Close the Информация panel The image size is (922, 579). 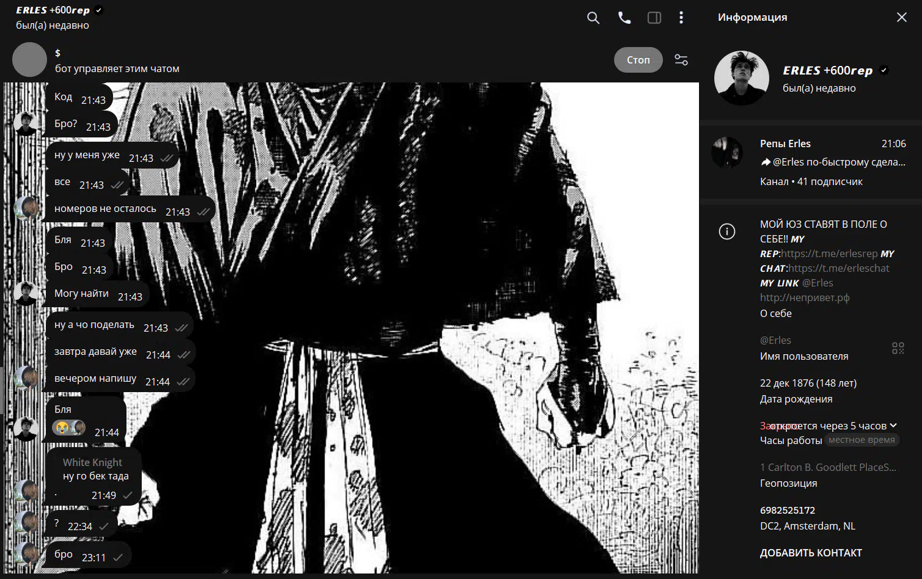(x=901, y=17)
